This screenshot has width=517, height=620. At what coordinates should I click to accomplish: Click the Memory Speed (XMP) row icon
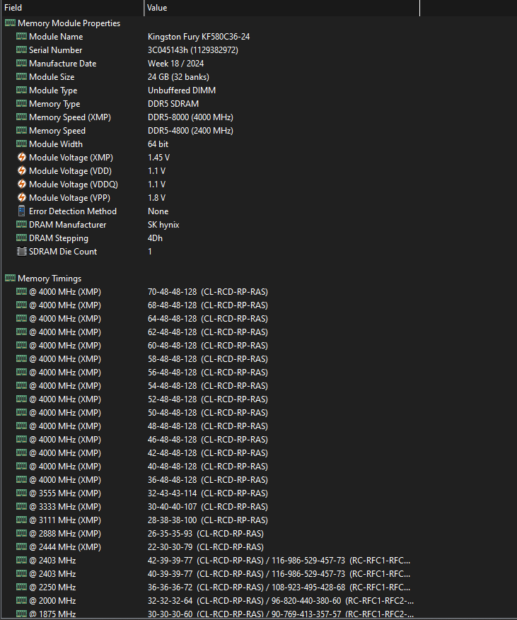(21, 117)
